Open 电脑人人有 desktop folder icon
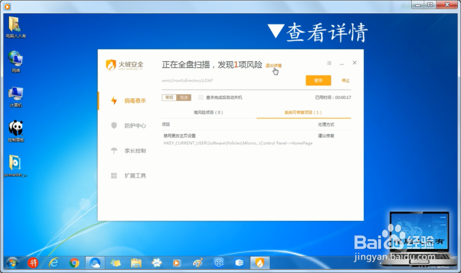Image resolution: width=461 pixels, height=273 pixels. click(16, 27)
